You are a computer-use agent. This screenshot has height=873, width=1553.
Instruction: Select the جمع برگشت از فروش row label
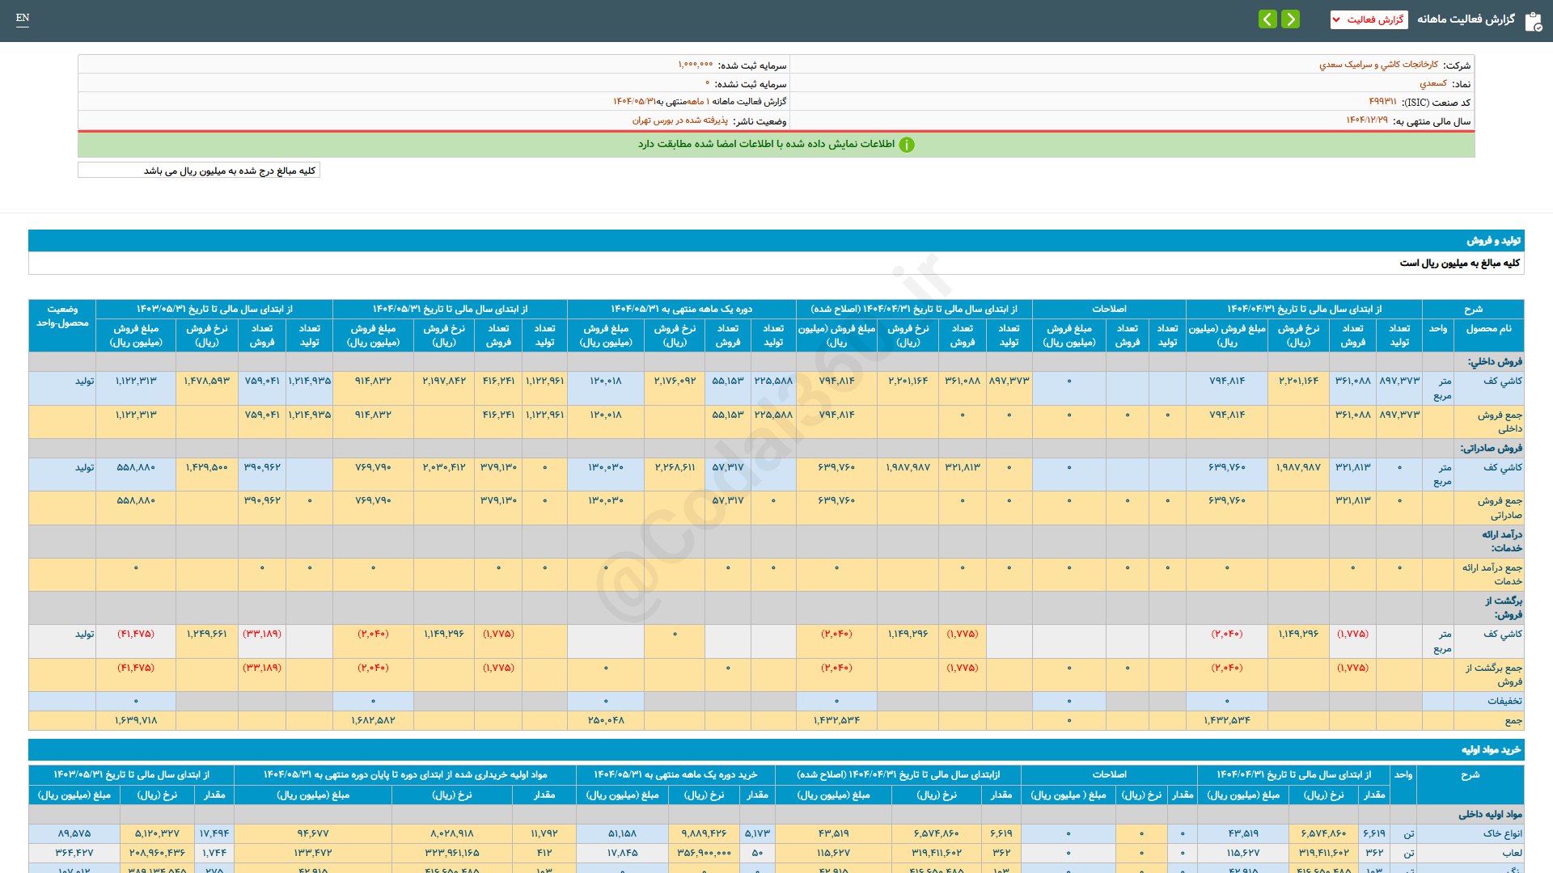pyautogui.click(x=1489, y=675)
